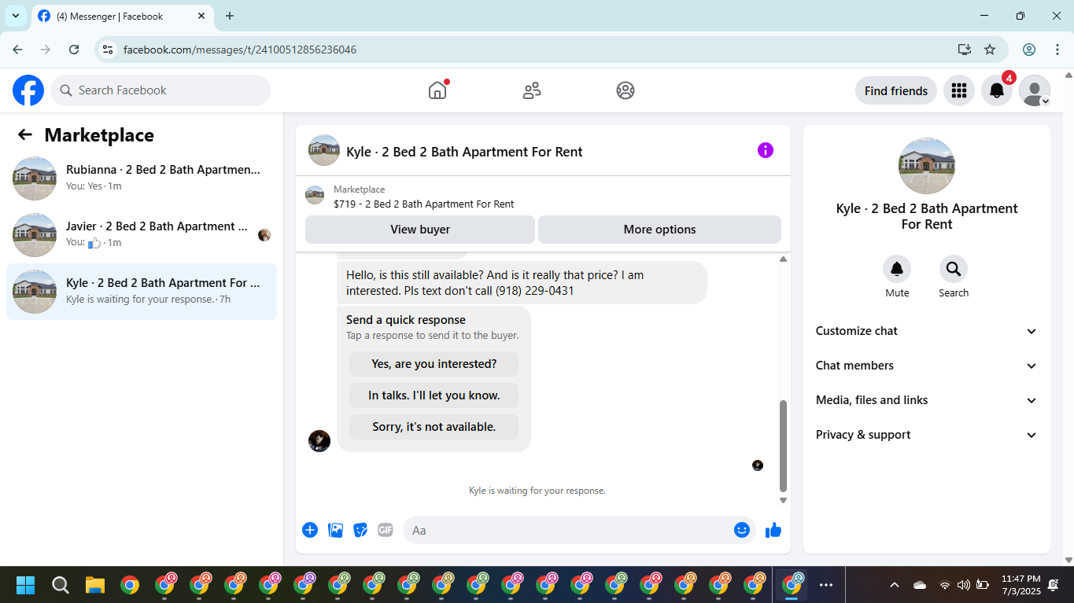Show hidden system tray icons chevron
The width and height of the screenshot is (1074, 603).
895,585
